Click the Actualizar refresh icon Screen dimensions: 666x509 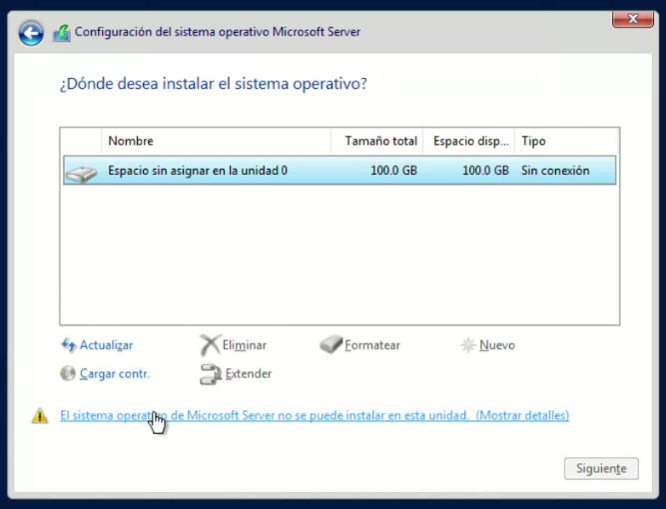68,345
